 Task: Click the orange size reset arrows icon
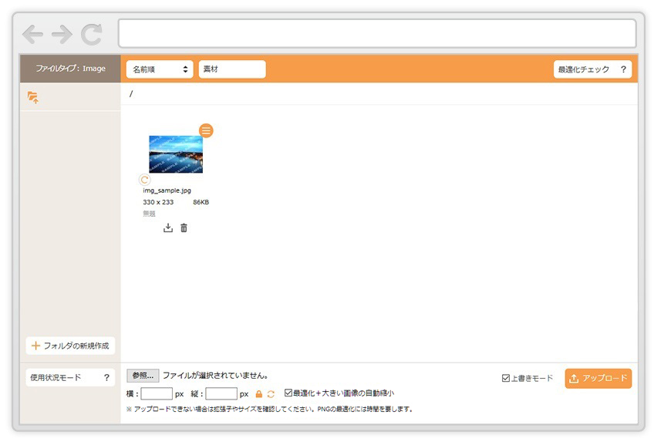click(271, 394)
